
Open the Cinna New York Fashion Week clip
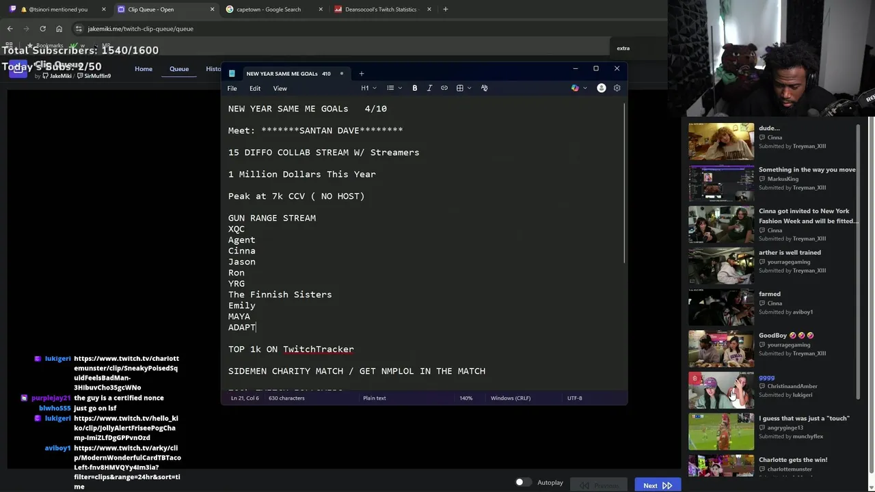click(721, 224)
